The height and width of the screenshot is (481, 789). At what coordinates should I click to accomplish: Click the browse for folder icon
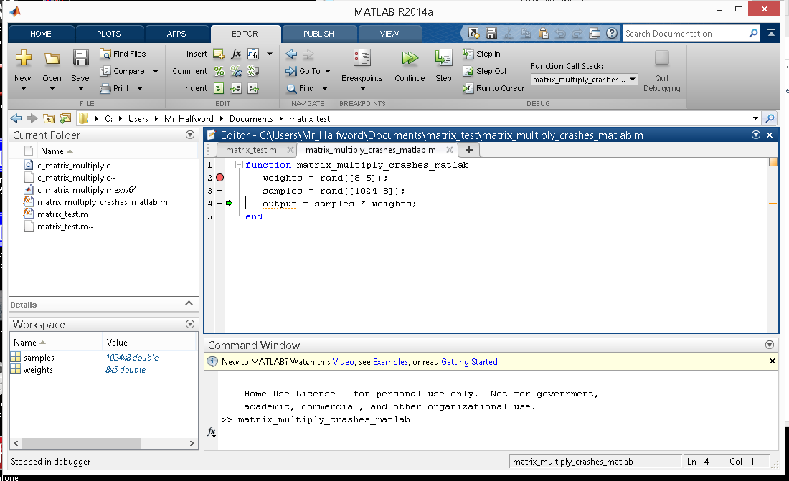click(65, 119)
